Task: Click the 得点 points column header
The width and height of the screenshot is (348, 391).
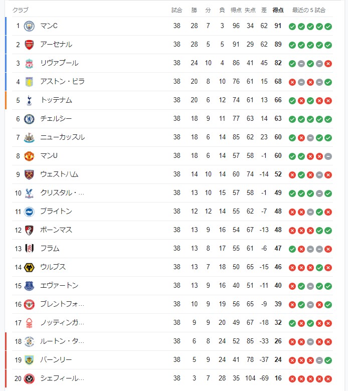Action: pos(278,10)
